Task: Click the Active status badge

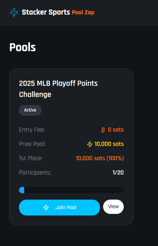Action: click(x=30, y=110)
